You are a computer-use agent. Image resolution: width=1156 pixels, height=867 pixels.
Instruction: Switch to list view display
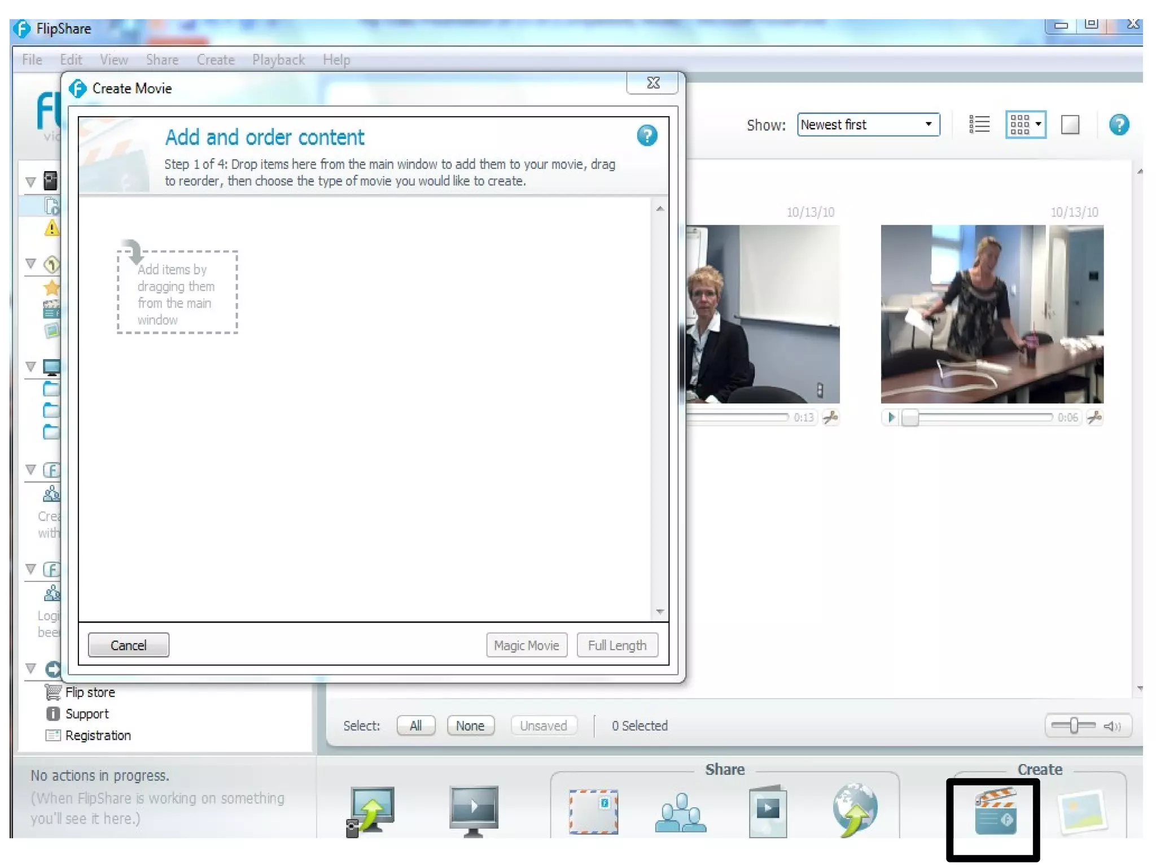click(x=979, y=124)
